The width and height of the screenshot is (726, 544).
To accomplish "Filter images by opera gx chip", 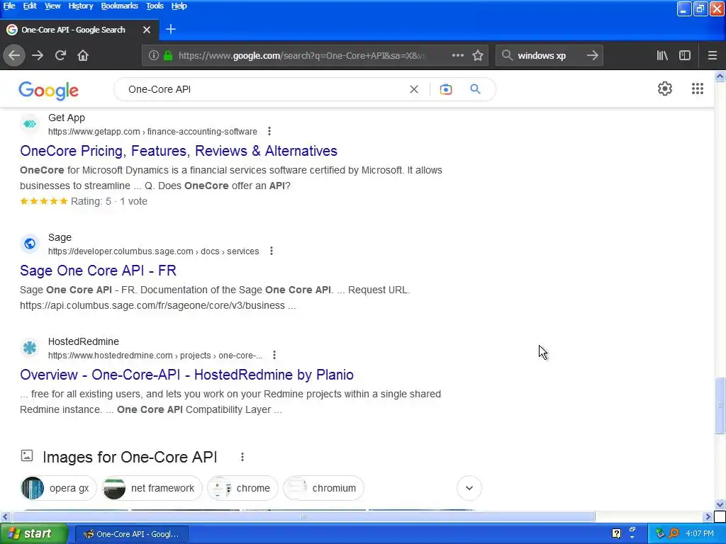I will click(58, 488).
